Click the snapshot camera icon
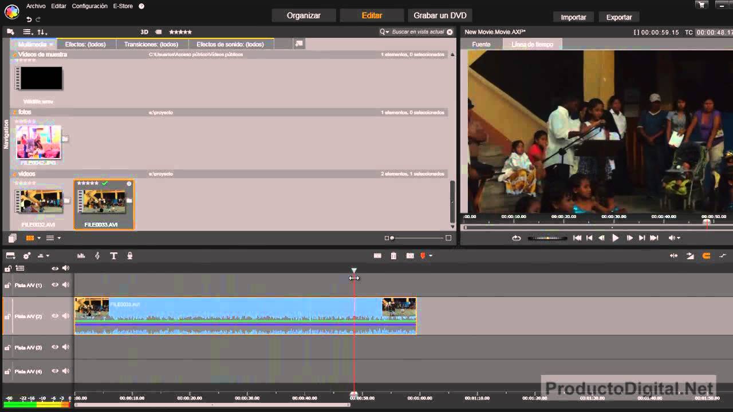This screenshot has height=412, width=733. 410,256
